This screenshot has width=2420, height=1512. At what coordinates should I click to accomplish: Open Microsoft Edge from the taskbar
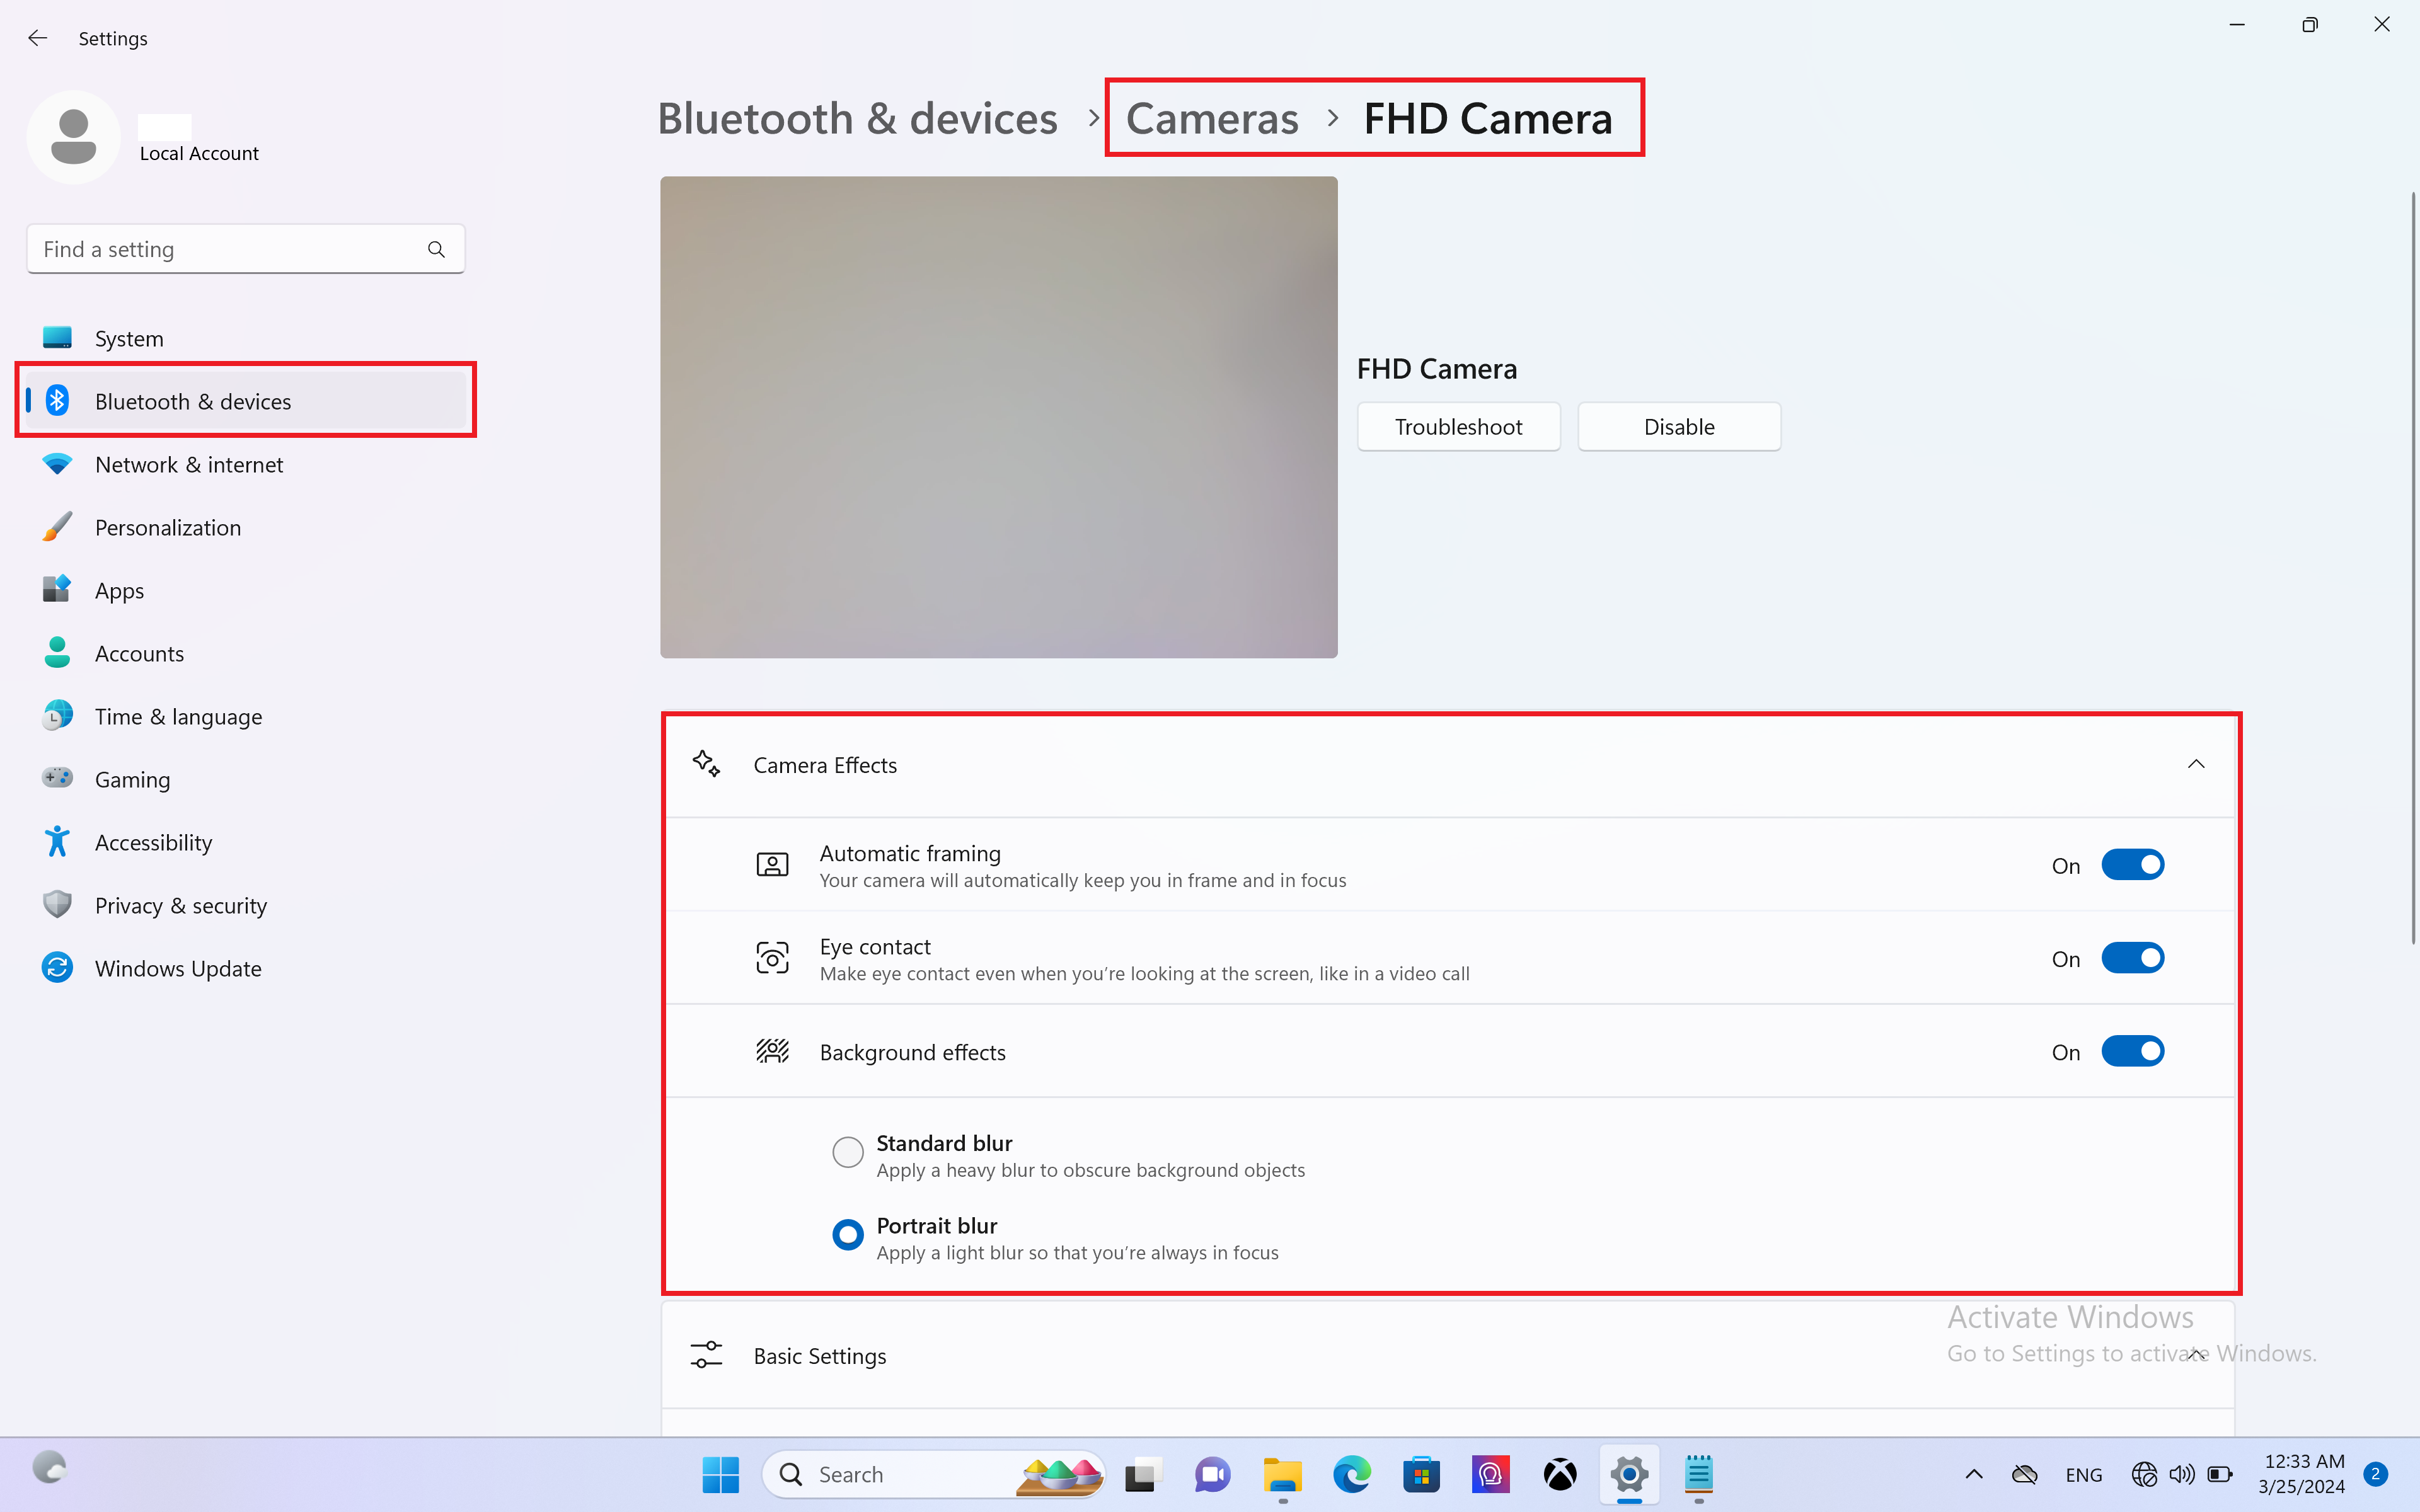1351,1474
